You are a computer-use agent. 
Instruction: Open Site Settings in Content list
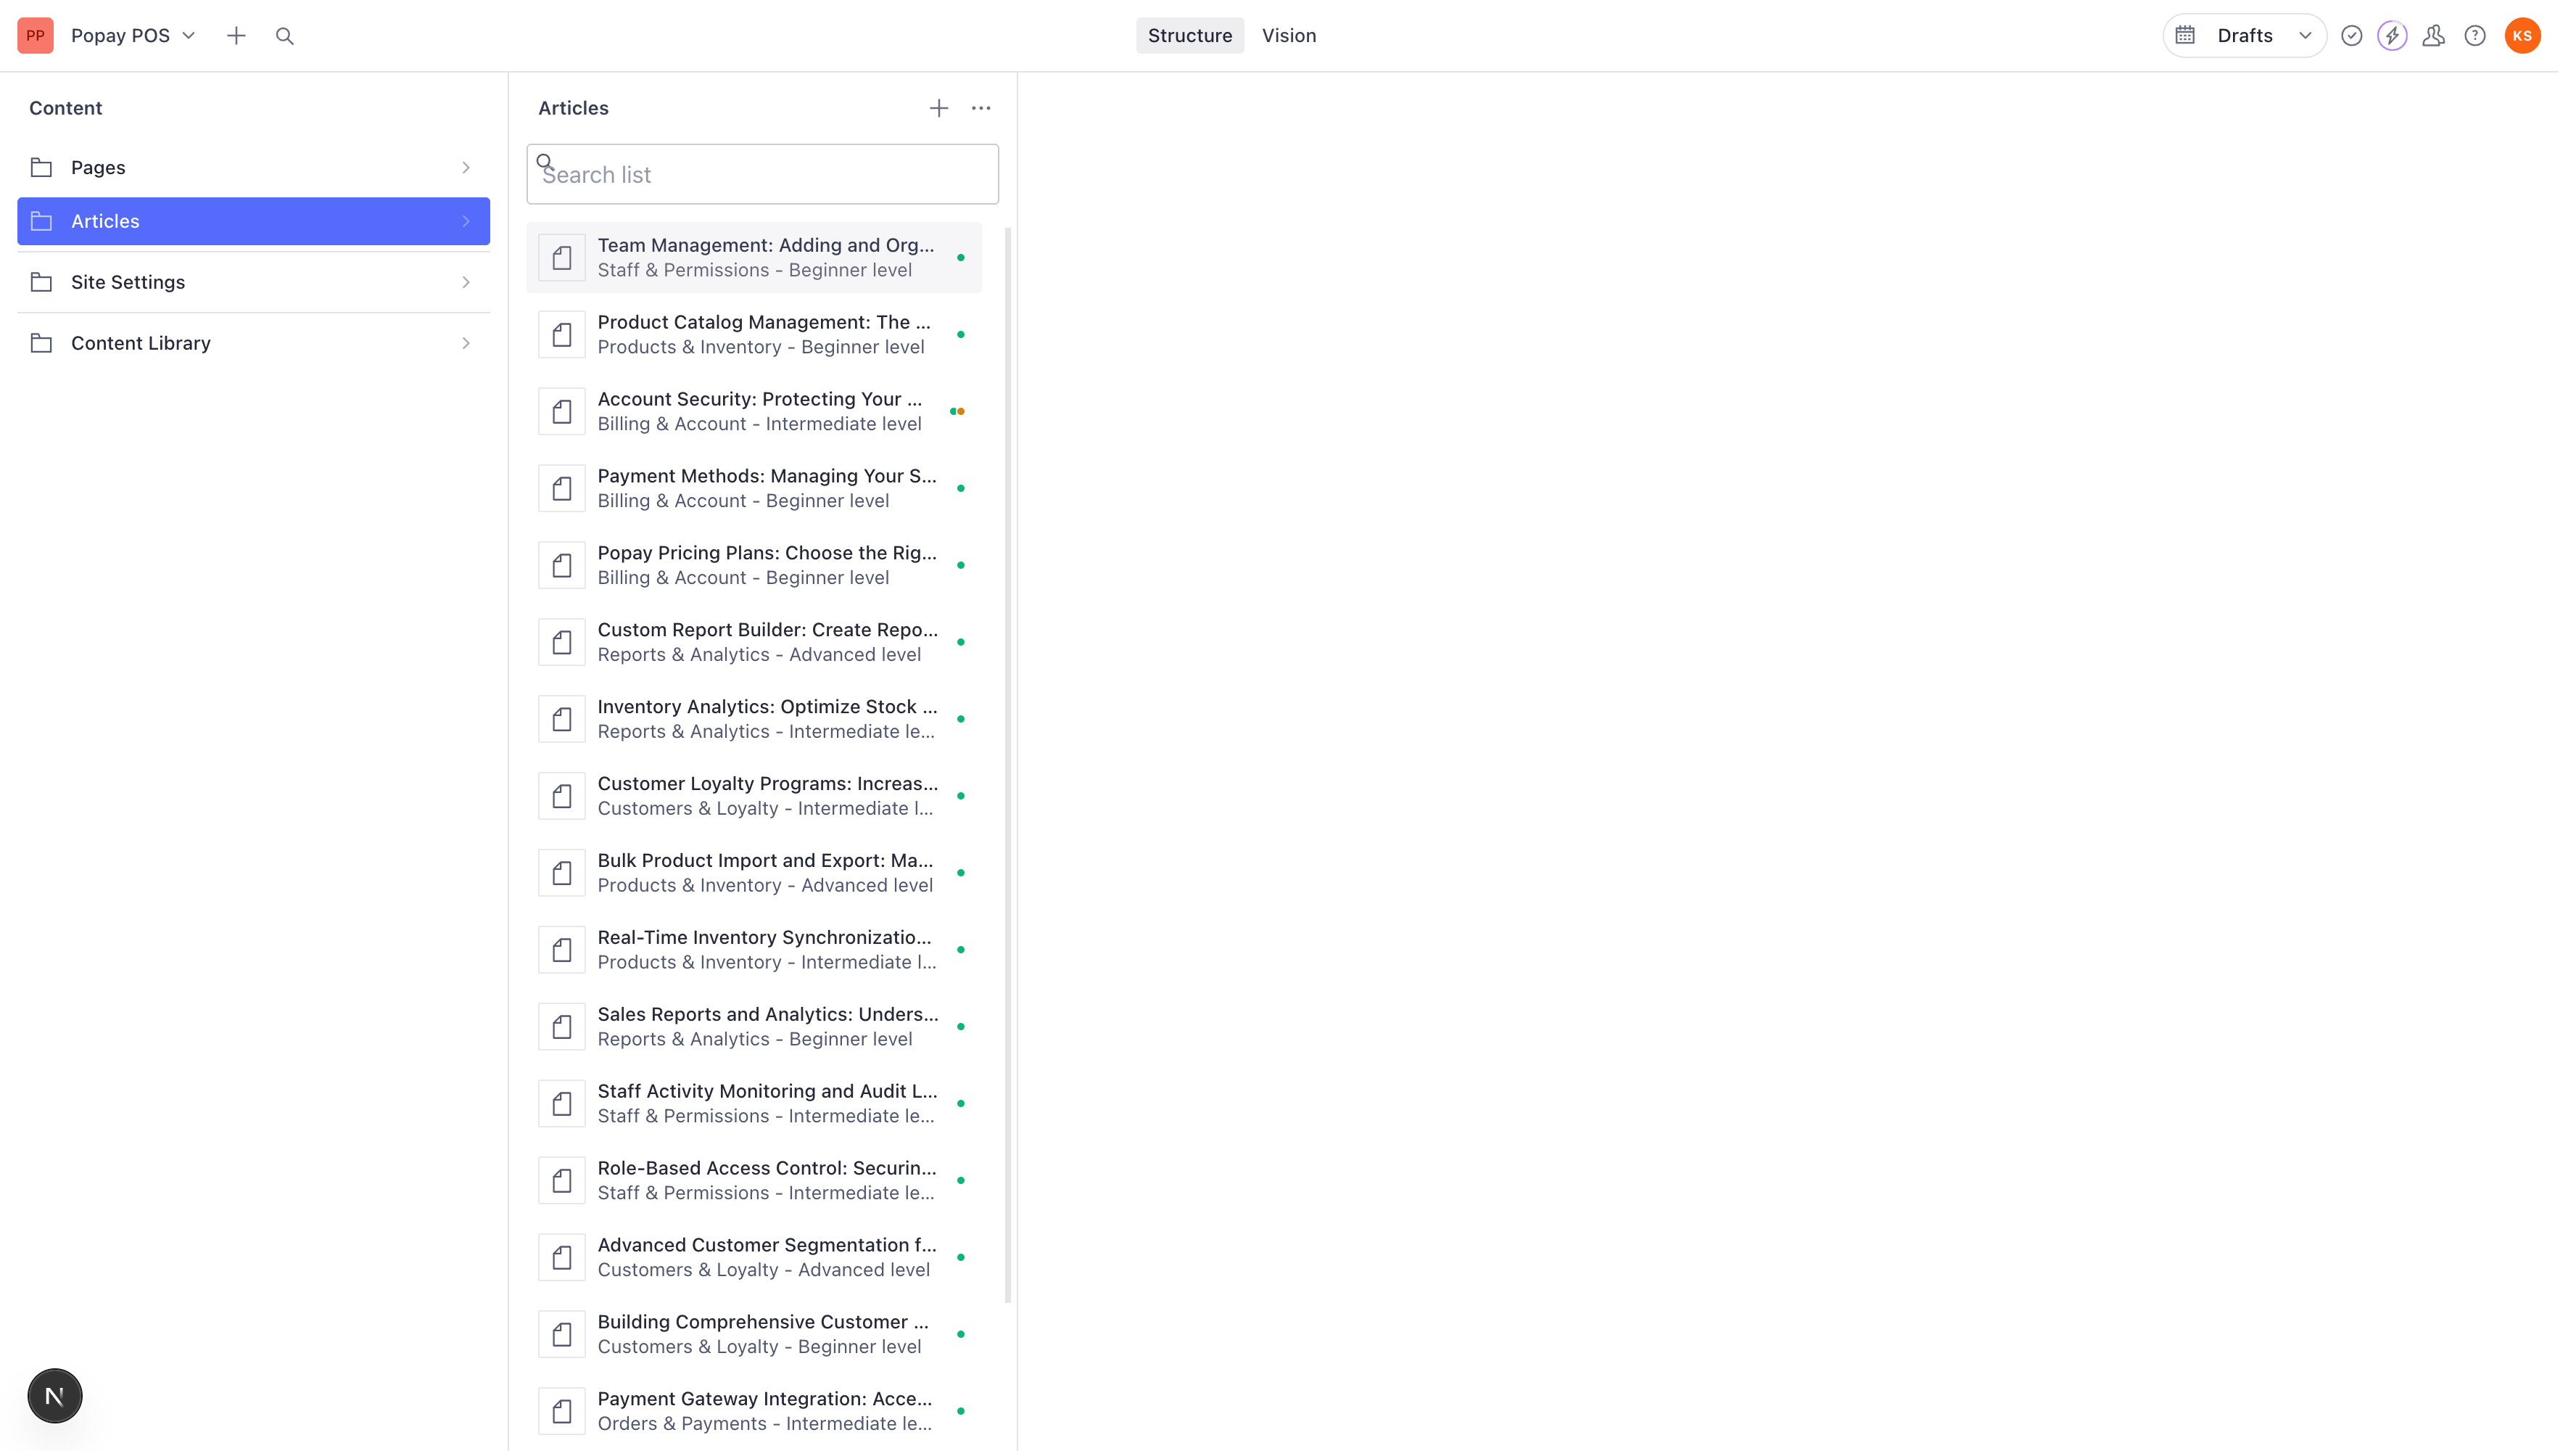pos(253,282)
